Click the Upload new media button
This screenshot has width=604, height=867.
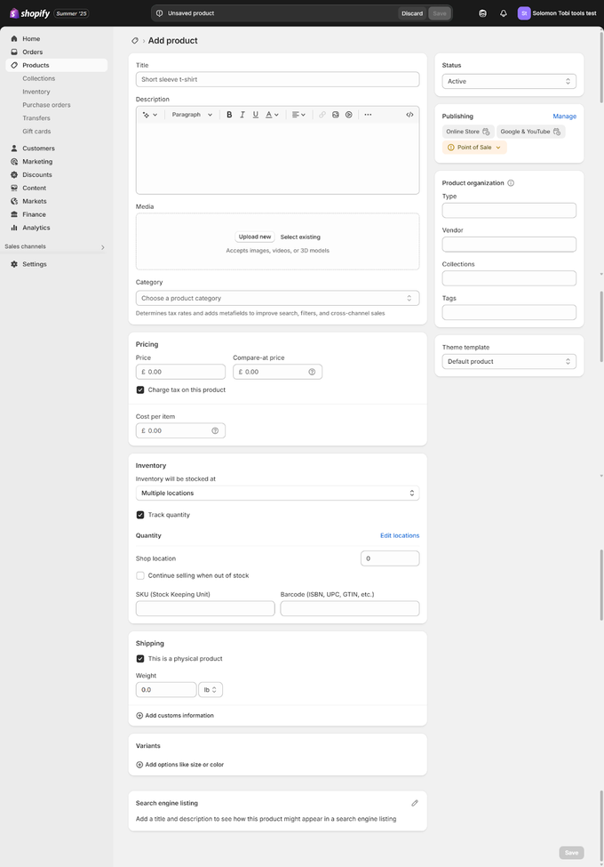pyautogui.click(x=254, y=237)
